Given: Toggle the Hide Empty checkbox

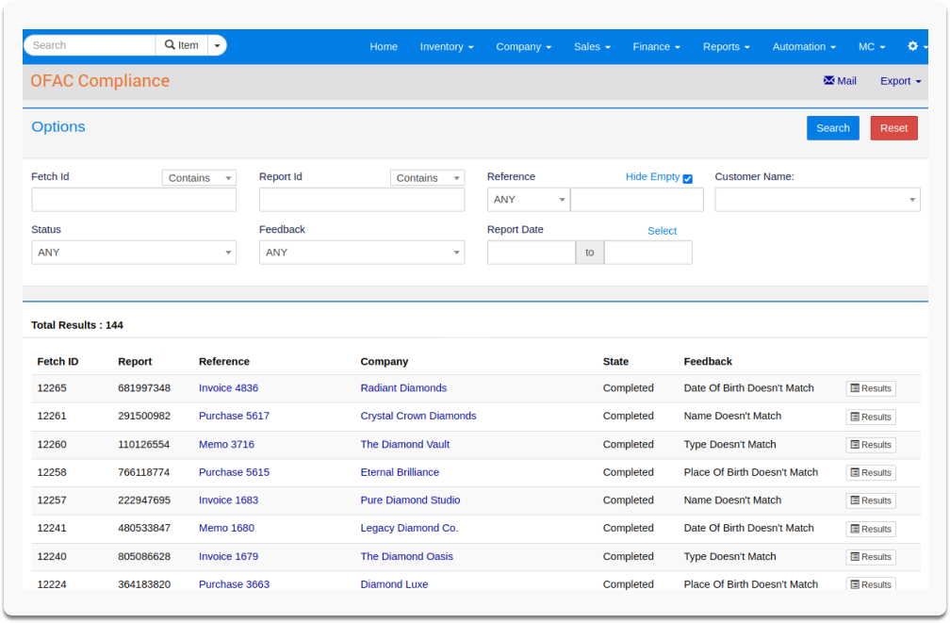Looking at the screenshot, I should pyautogui.click(x=688, y=178).
